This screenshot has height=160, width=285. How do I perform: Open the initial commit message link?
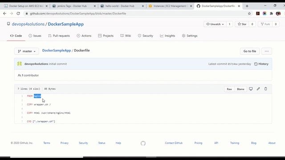click(58, 64)
